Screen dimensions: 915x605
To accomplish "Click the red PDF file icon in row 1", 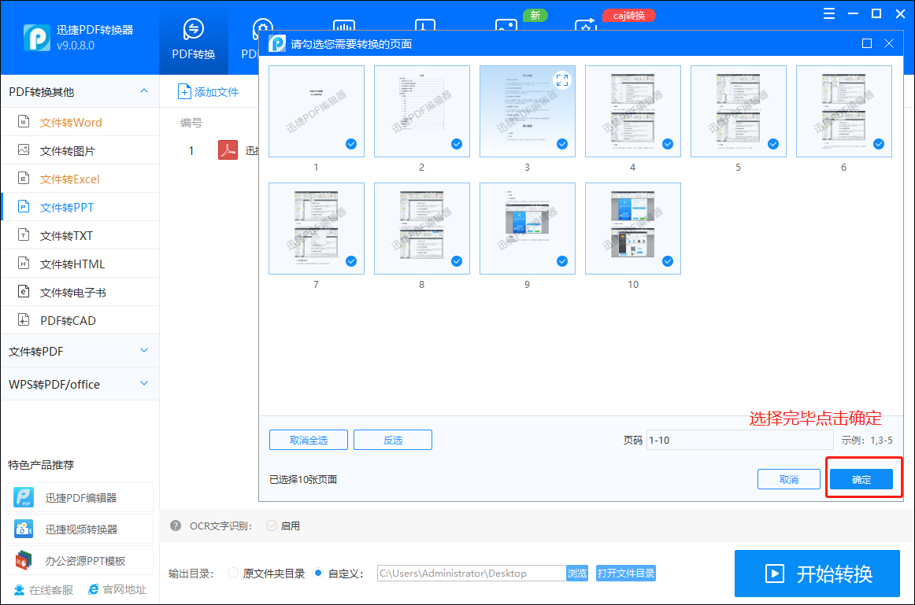I will (x=228, y=150).
